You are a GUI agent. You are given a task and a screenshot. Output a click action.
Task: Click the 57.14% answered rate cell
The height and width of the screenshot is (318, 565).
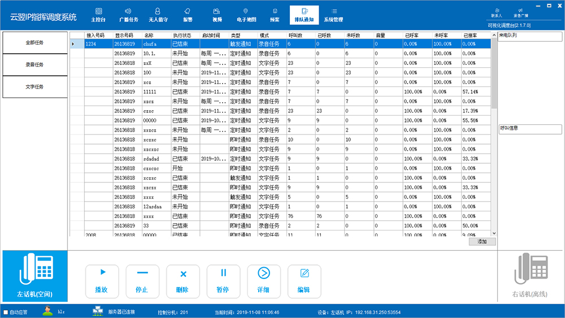pos(476,92)
